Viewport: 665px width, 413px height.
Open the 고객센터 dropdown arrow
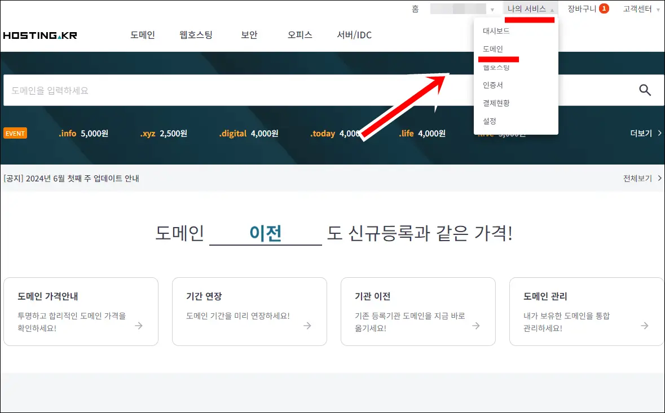[659, 8]
